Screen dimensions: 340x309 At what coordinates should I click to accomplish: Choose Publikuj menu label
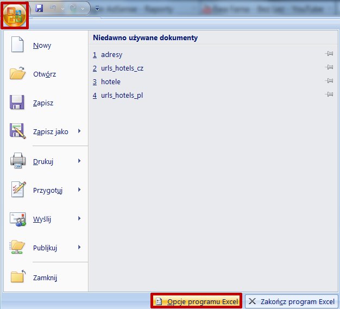point(45,248)
